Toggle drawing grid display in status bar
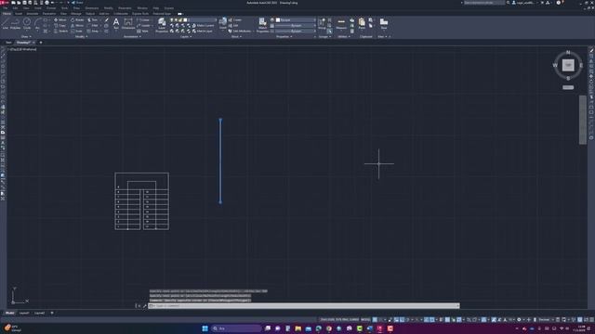This screenshot has height=334, width=595. tap(375, 319)
